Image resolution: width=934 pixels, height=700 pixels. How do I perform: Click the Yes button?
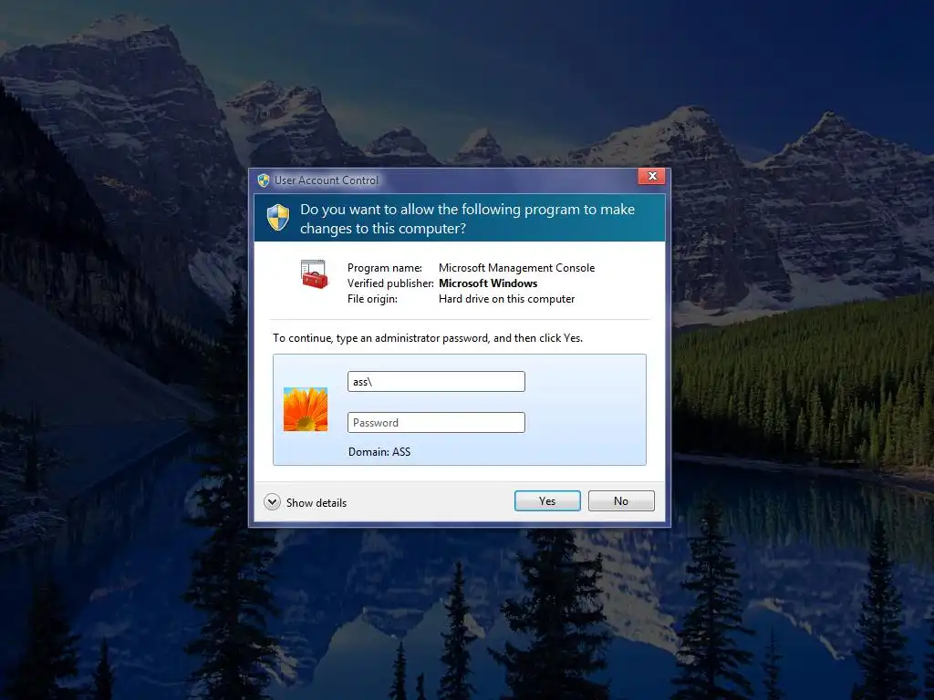pyautogui.click(x=547, y=501)
